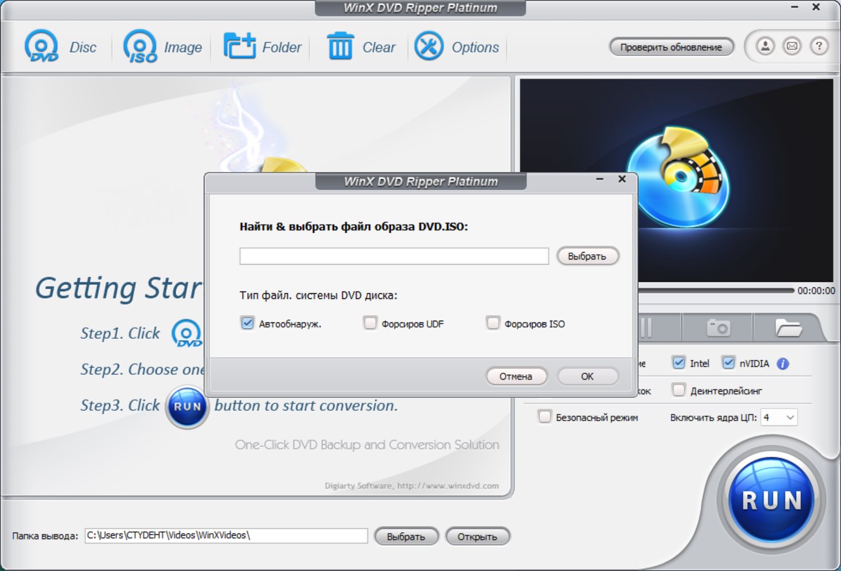Click the email envelope icon

(x=792, y=46)
